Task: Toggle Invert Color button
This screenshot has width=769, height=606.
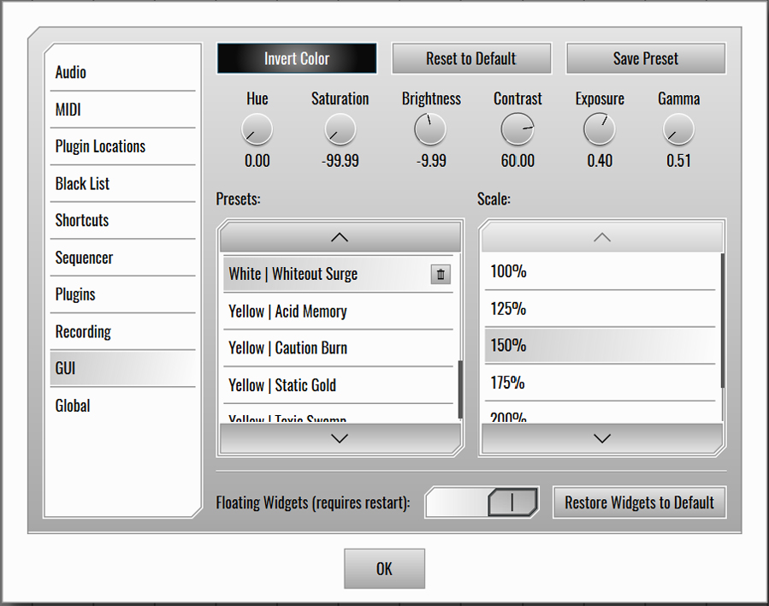Action: tap(297, 58)
